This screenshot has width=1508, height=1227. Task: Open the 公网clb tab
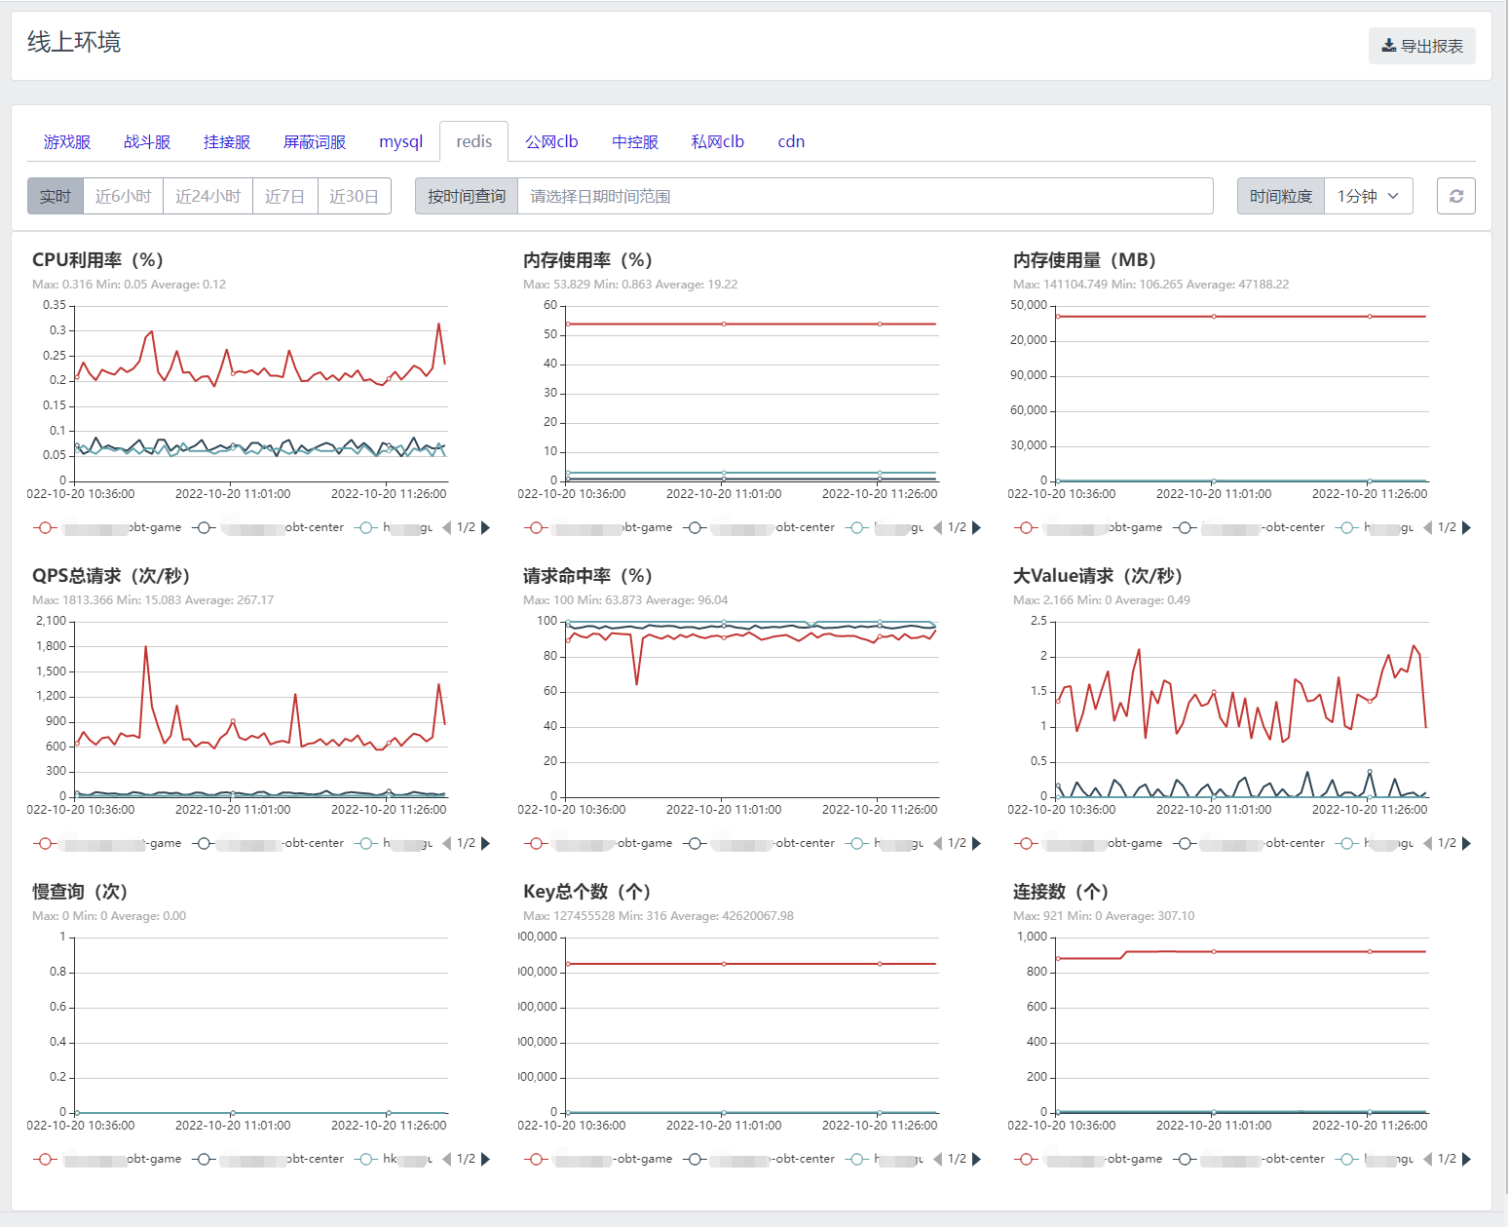click(551, 141)
